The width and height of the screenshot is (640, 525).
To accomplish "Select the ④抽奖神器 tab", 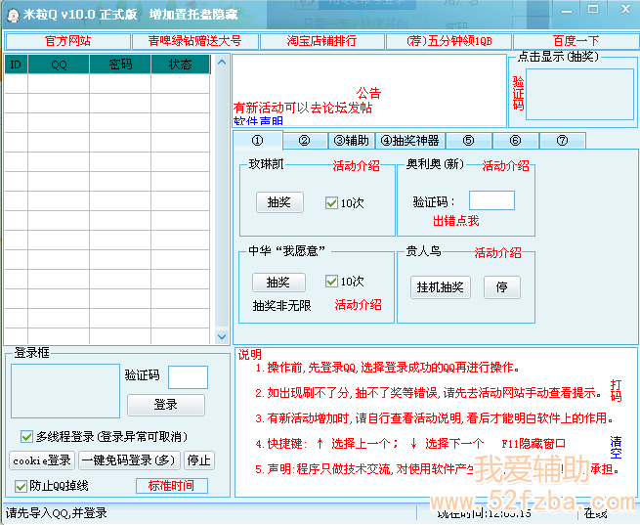I will 409,141.
